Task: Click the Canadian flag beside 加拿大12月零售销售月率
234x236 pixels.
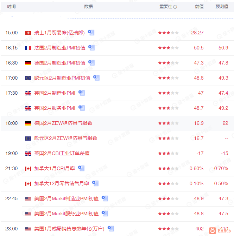Action: pyautogui.click(x=28, y=184)
